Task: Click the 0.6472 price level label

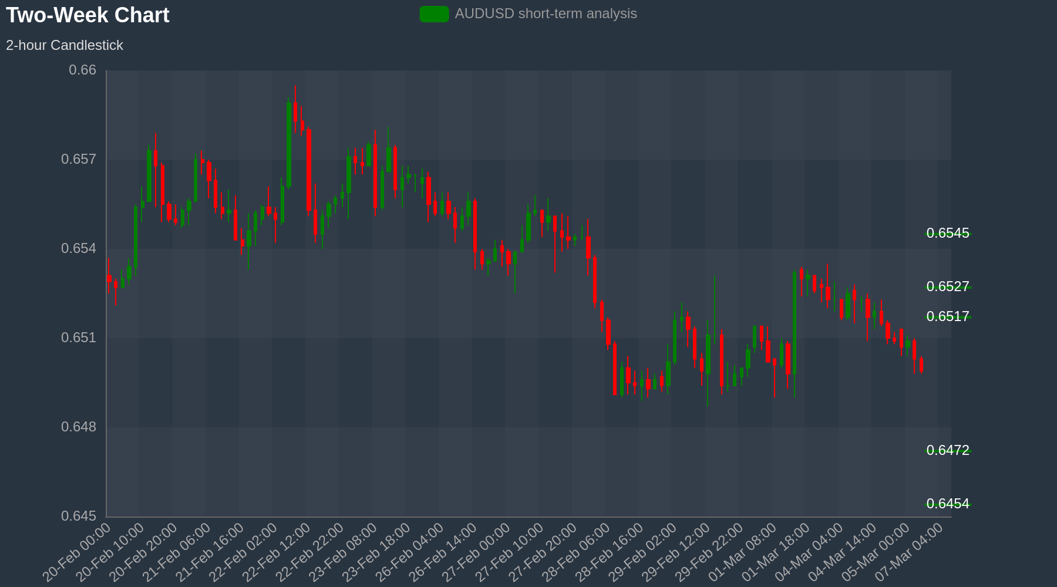Action: [x=948, y=450]
